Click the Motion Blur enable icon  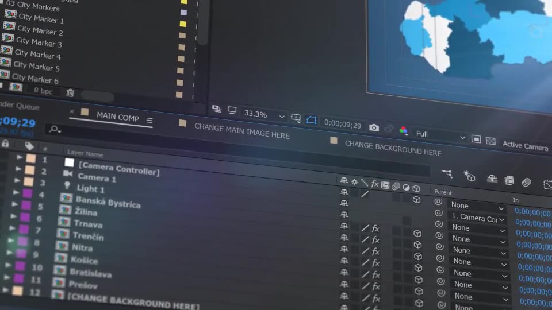(x=526, y=183)
